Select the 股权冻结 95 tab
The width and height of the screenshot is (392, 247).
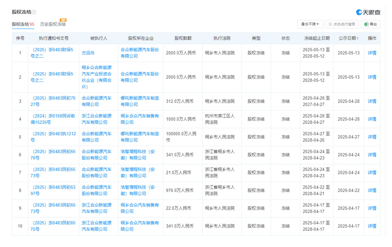click(x=23, y=24)
